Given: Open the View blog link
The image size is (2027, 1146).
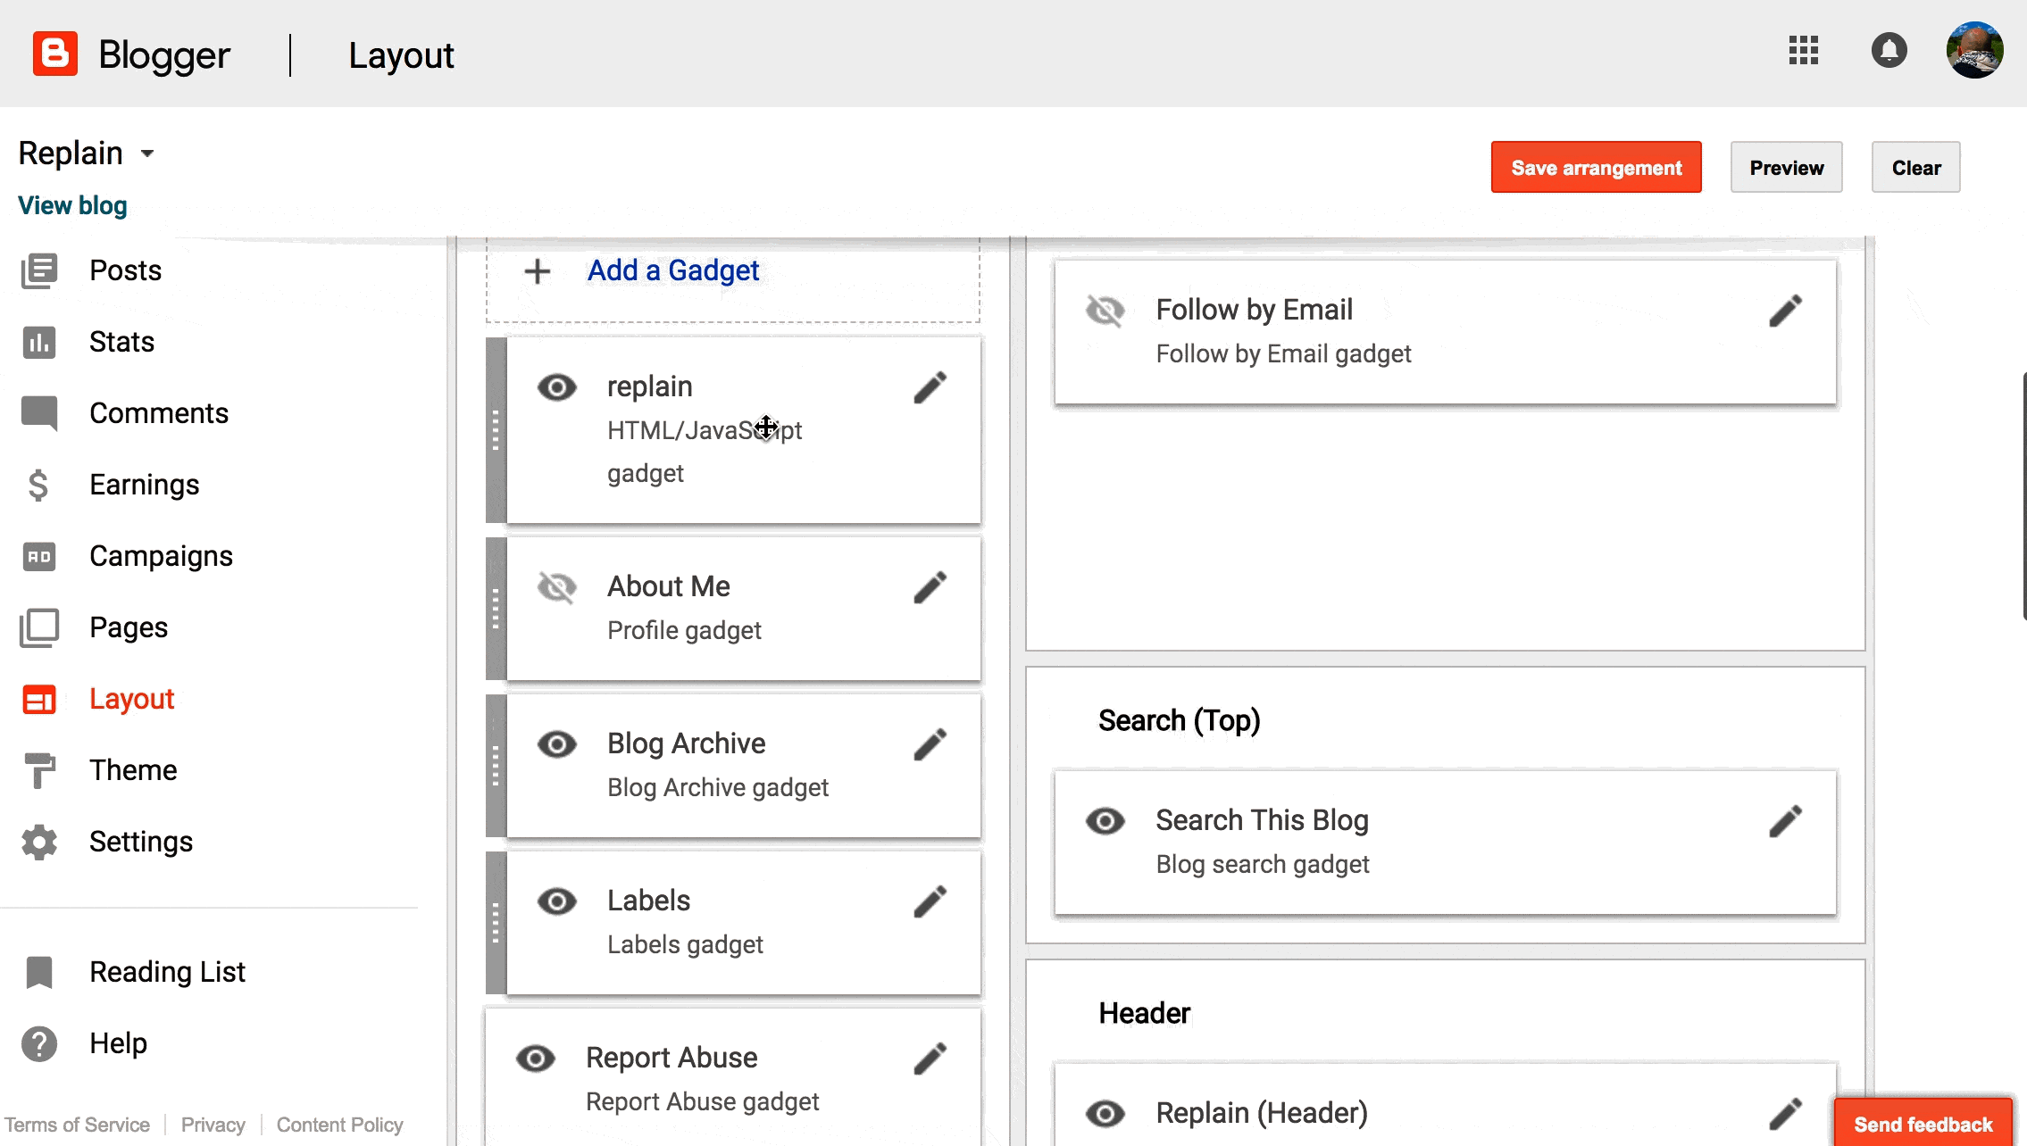Looking at the screenshot, I should pyautogui.click(x=72, y=205).
